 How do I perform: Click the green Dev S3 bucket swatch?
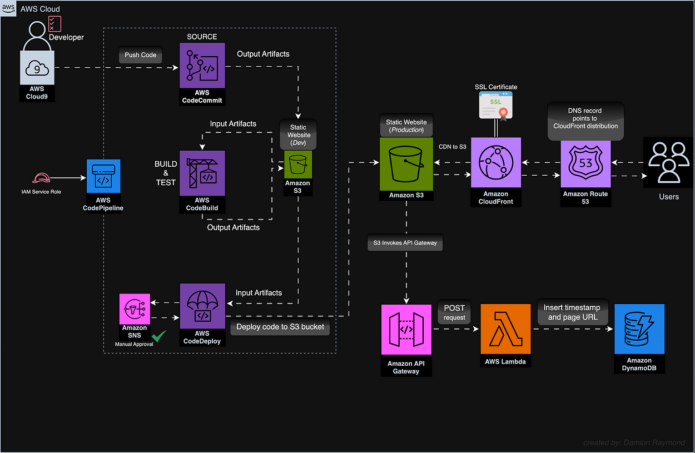pyautogui.click(x=297, y=165)
